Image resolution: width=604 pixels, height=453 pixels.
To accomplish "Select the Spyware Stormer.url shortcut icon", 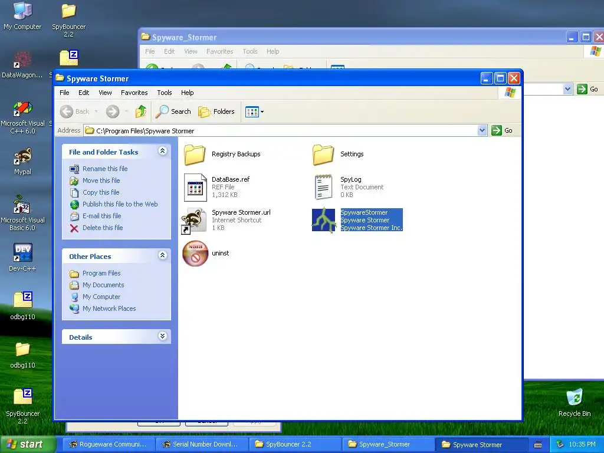I will (x=193, y=221).
